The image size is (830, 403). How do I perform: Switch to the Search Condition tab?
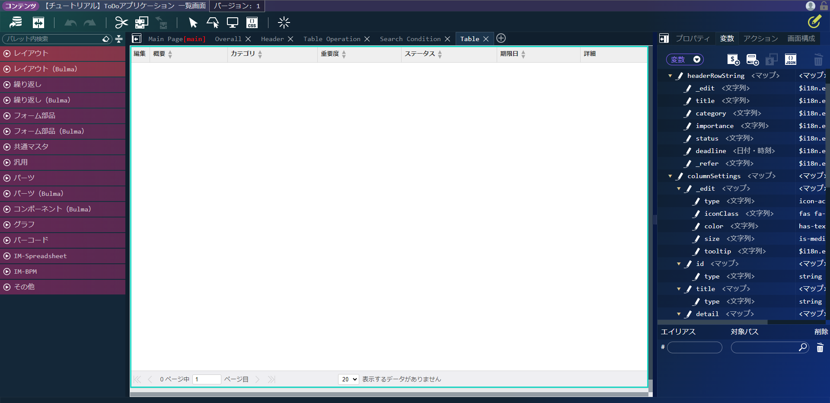410,39
